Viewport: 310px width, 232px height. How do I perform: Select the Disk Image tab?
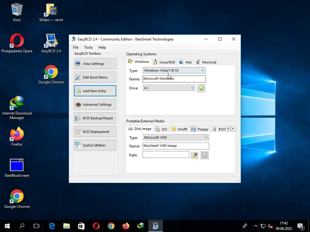coord(140,129)
